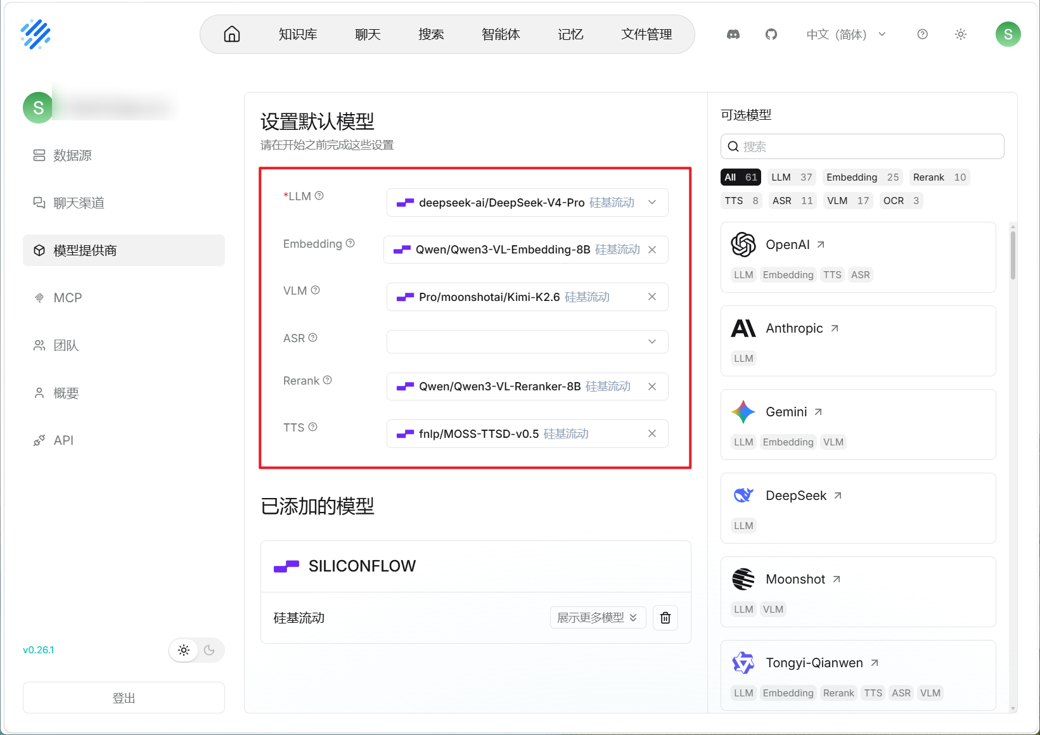Filter available models by TTS
The width and height of the screenshot is (1040, 735).
pos(741,201)
